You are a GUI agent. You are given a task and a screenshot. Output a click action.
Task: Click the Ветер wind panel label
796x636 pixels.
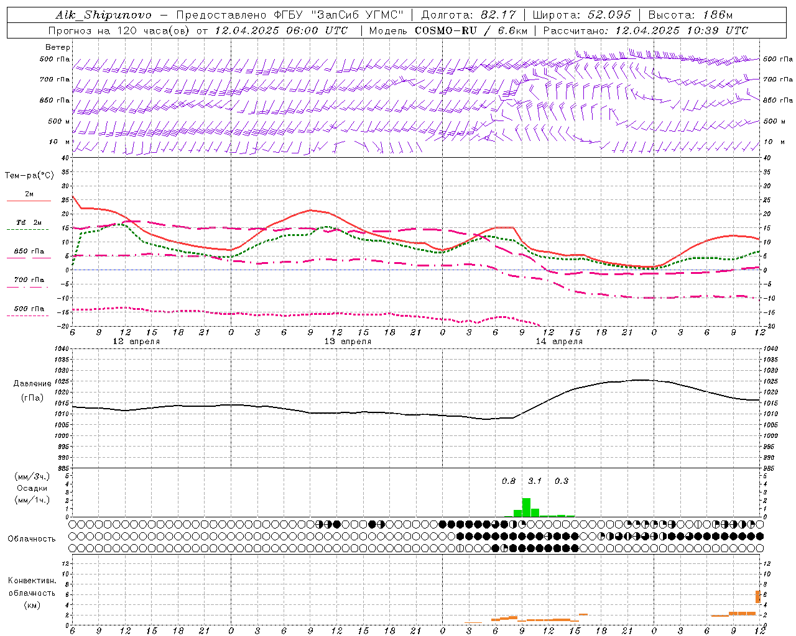[58, 47]
